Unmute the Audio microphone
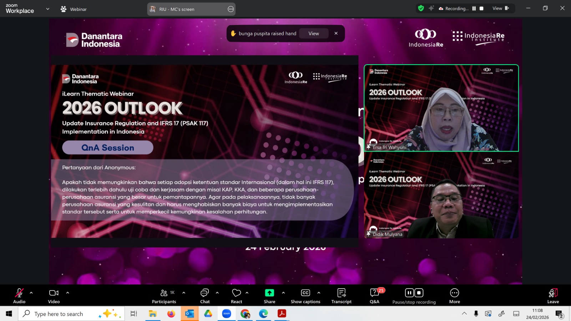571x321 pixels. tap(19, 296)
